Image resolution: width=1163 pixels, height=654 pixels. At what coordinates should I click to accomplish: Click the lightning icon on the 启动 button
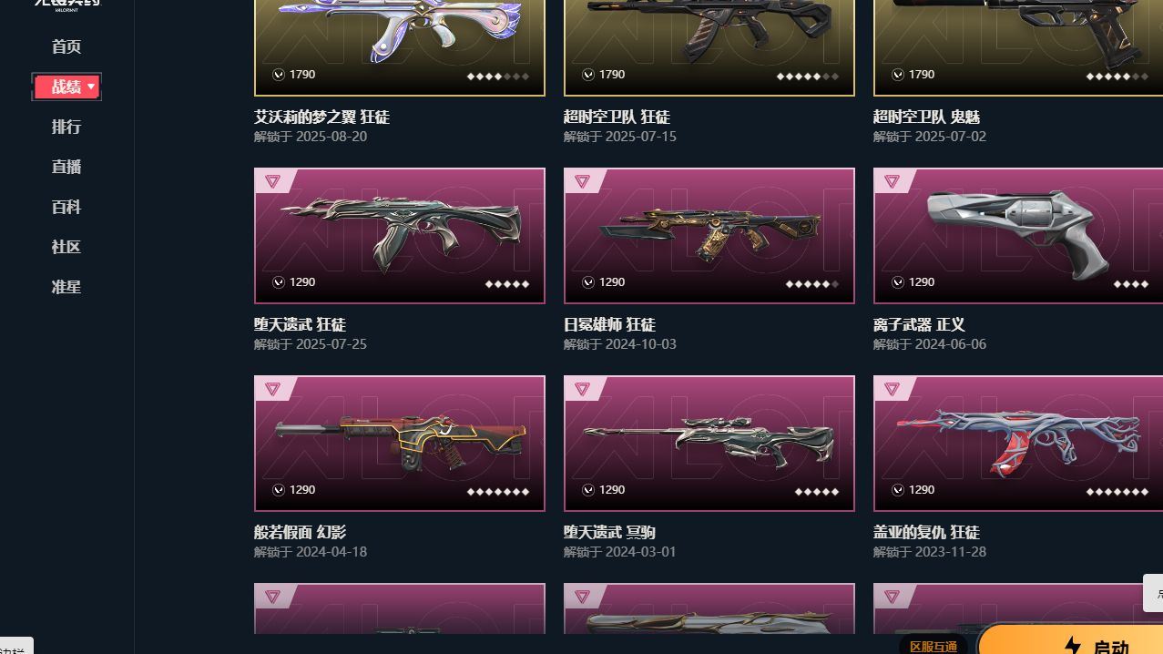click(x=1072, y=647)
